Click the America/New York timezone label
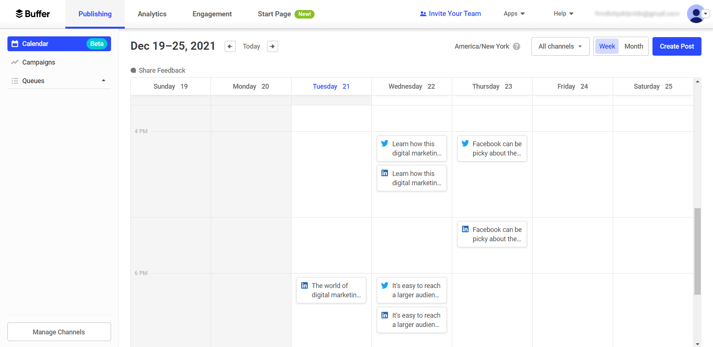 (x=482, y=46)
